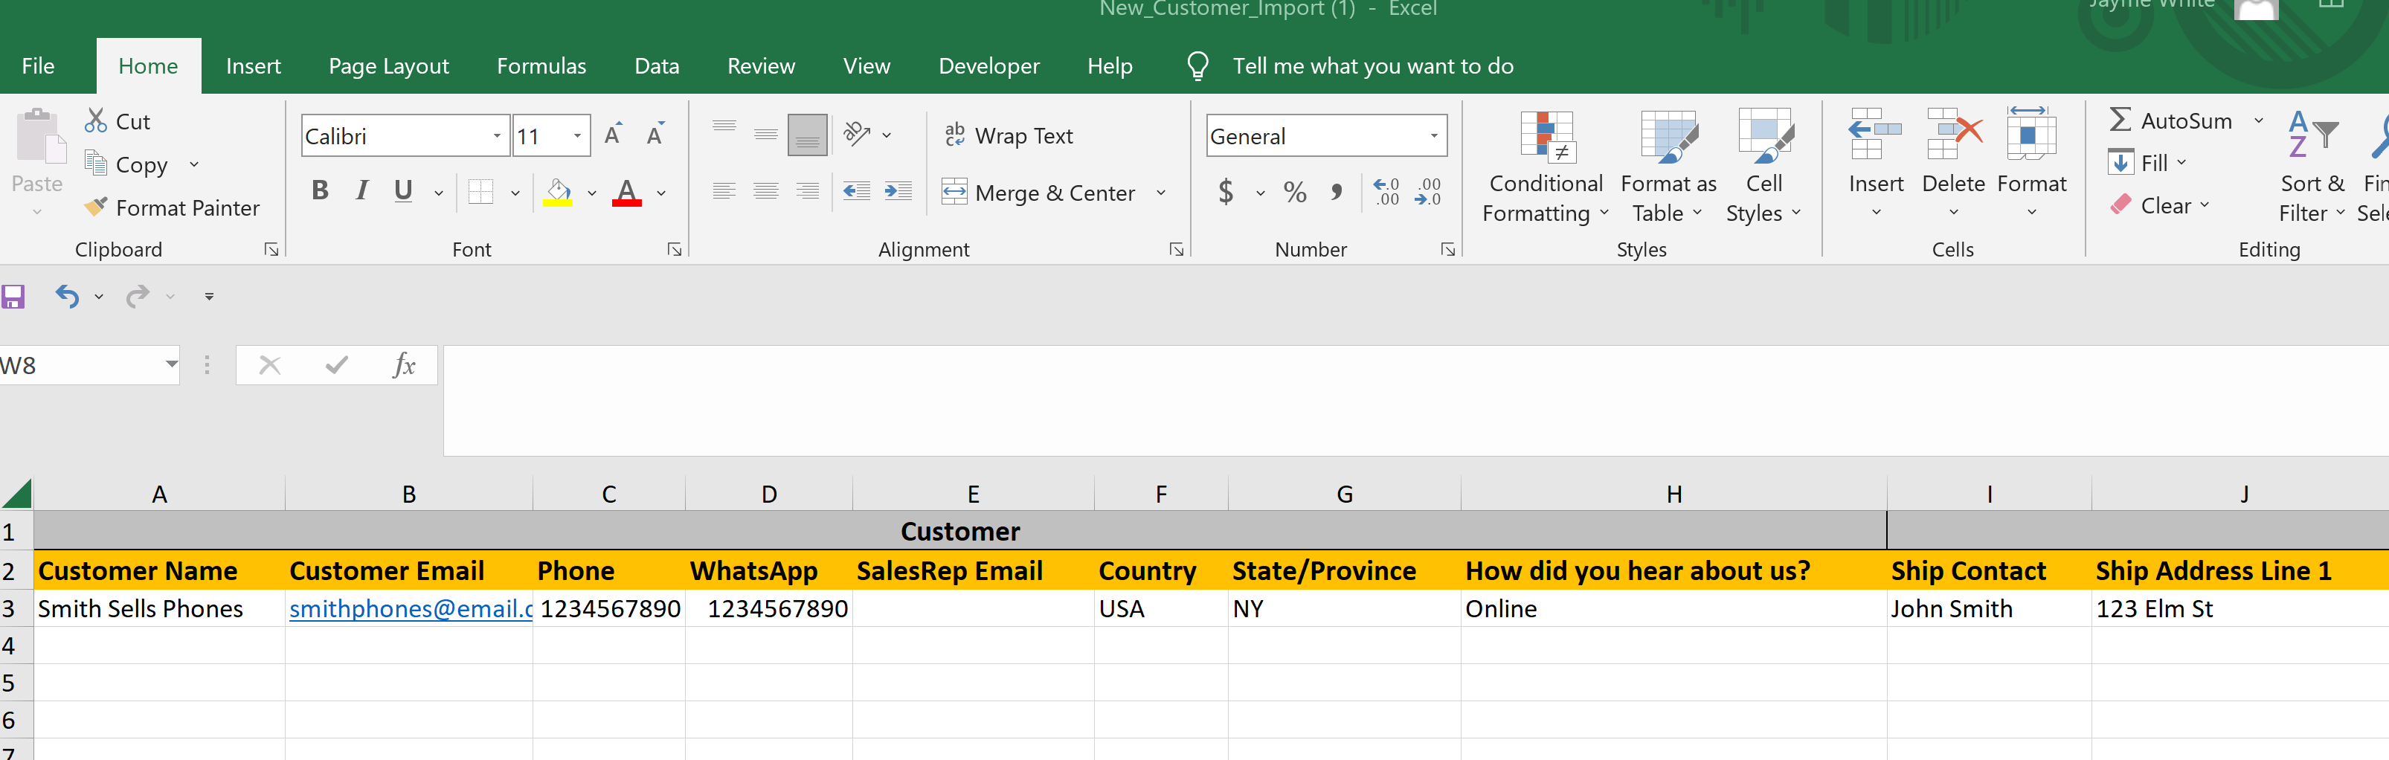Click the AutoSum button

coord(2170,120)
